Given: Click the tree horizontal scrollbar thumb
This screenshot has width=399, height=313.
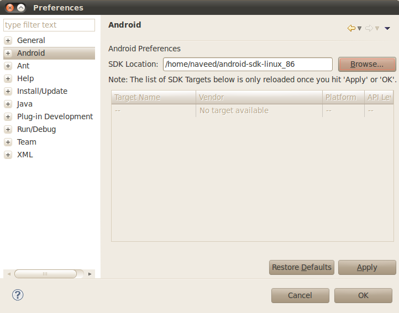Looking at the screenshot, I should click(45, 274).
